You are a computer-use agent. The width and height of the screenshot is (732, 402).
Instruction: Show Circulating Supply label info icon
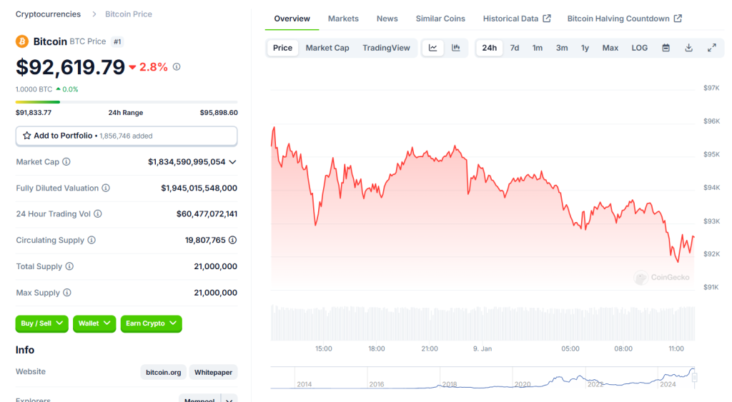tap(91, 240)
